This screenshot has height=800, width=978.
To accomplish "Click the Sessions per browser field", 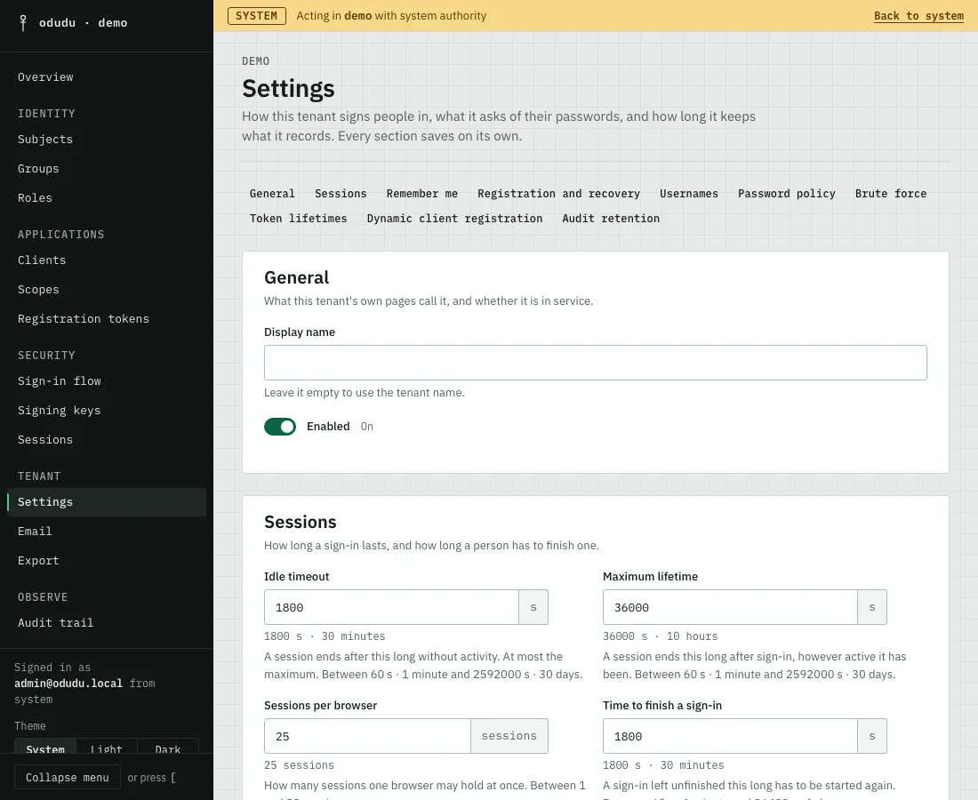I will click(367, 736).
